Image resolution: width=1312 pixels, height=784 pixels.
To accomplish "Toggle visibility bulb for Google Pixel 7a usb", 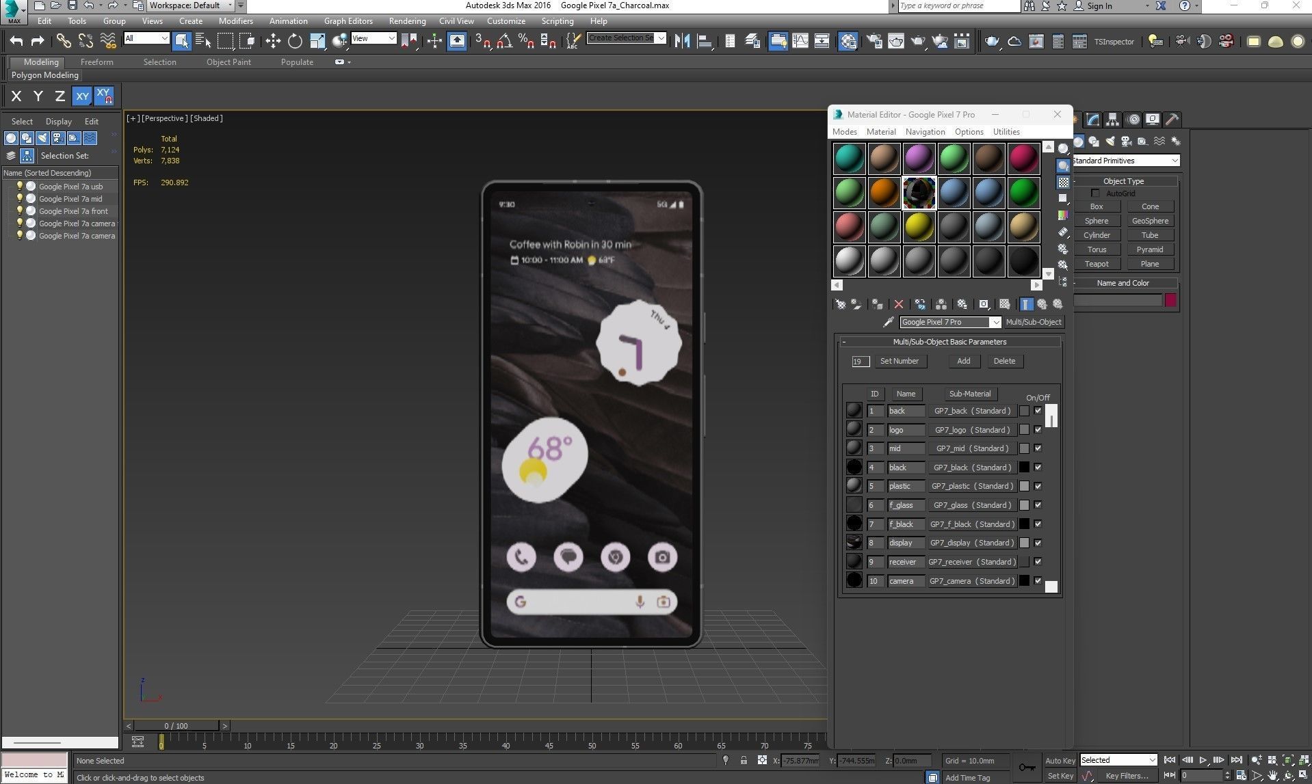I will (20, 186).
